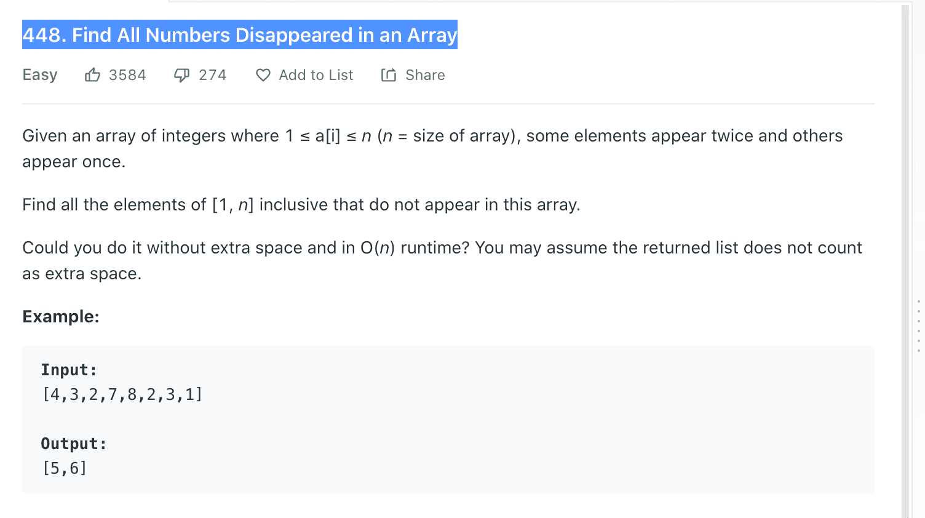Screen dimensions: 925x518
Task: Open sharing options with the Share icon
Action: click(x=388, y=74)
